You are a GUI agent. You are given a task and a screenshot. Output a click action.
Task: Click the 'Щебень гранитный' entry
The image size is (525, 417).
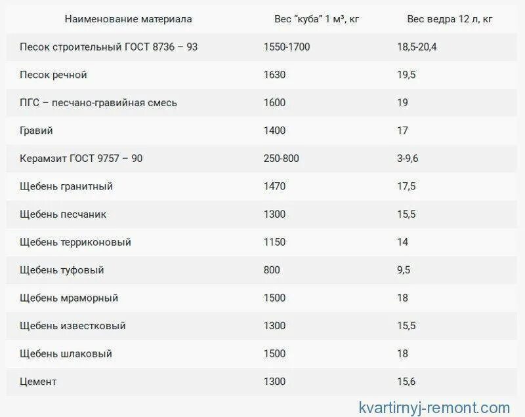coord(66,186)
